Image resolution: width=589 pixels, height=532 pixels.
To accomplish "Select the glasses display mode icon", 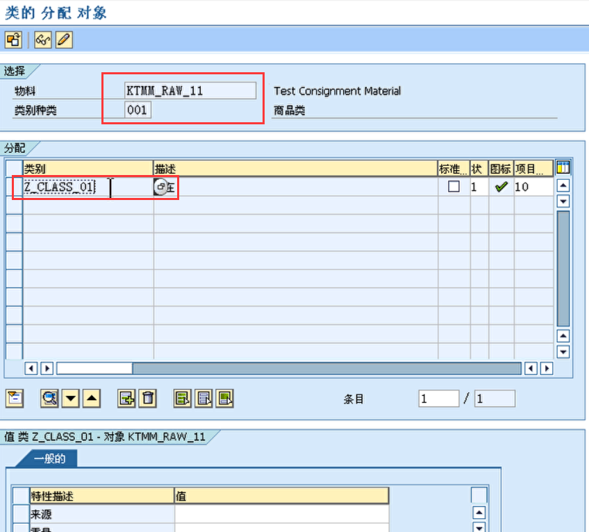I will coord(42,40).
